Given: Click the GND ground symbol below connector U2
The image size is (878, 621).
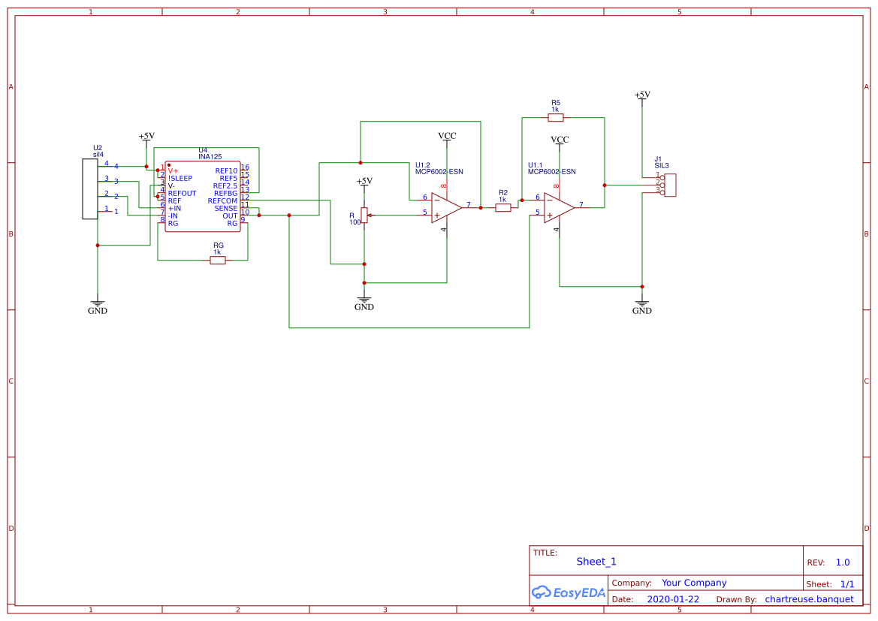Looking at the screenshot, I should [98, 303].
